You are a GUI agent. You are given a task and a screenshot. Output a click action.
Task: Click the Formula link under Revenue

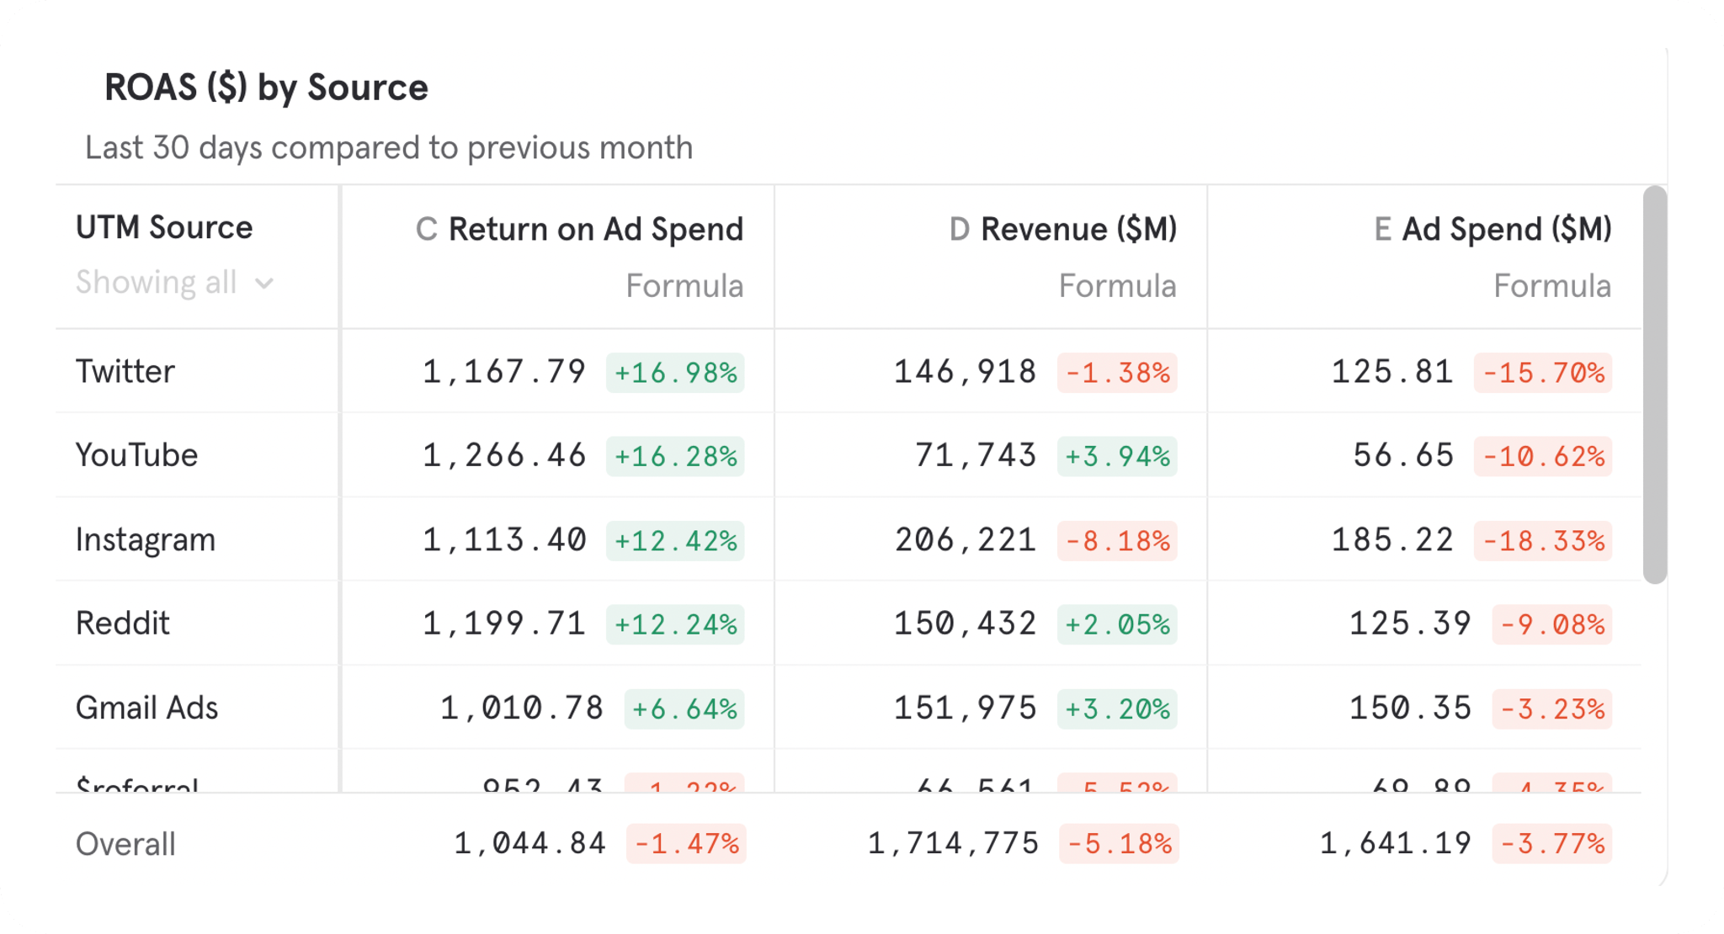[x=1118, y=286]
